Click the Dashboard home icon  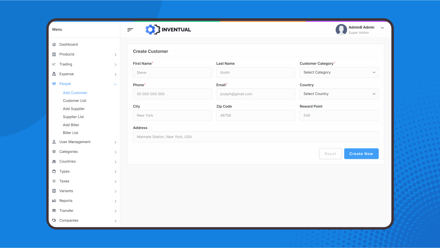54,44
